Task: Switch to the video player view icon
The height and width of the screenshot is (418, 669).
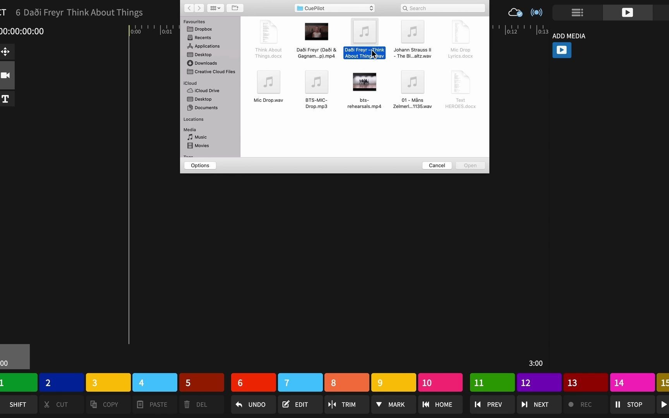Action: (627, 12)
